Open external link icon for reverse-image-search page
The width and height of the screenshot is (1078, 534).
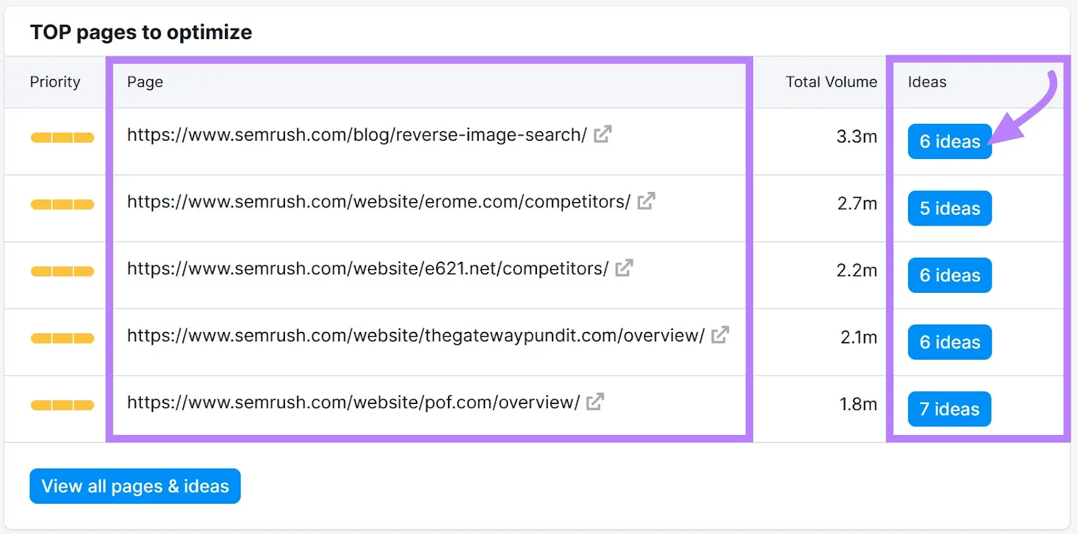point(602,134)
